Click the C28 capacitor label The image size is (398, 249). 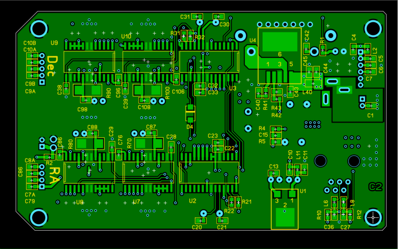point(171,137)
